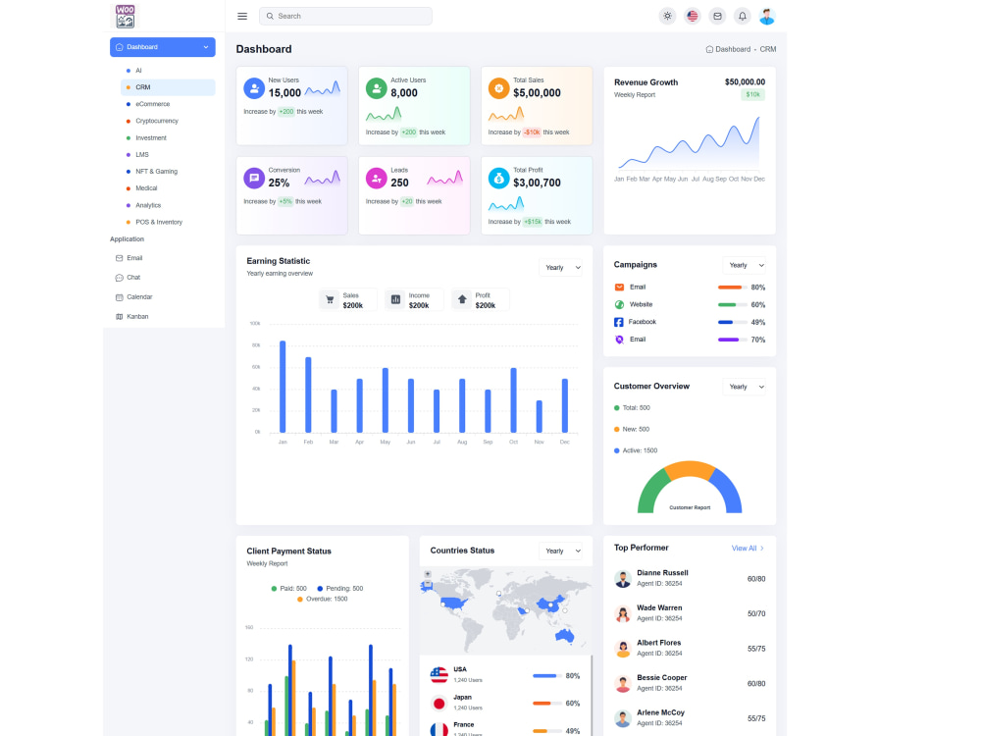Click the Dashboard breadcrumb link

click(x=728, y=49)
